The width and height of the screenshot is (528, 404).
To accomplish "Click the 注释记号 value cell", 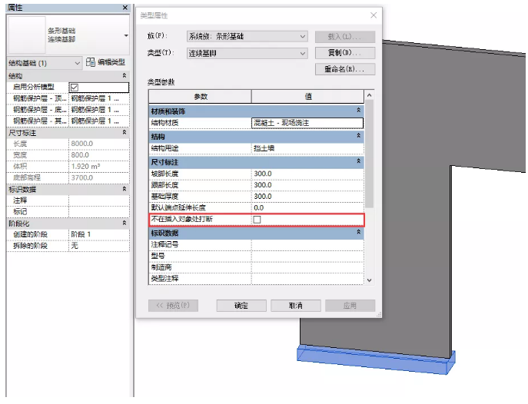I will 307,245.
